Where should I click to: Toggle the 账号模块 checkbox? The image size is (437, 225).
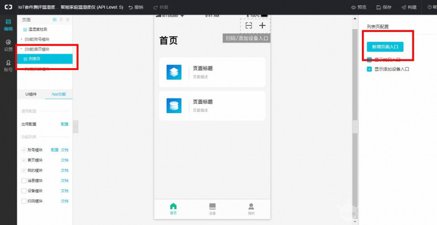[24, 150]
